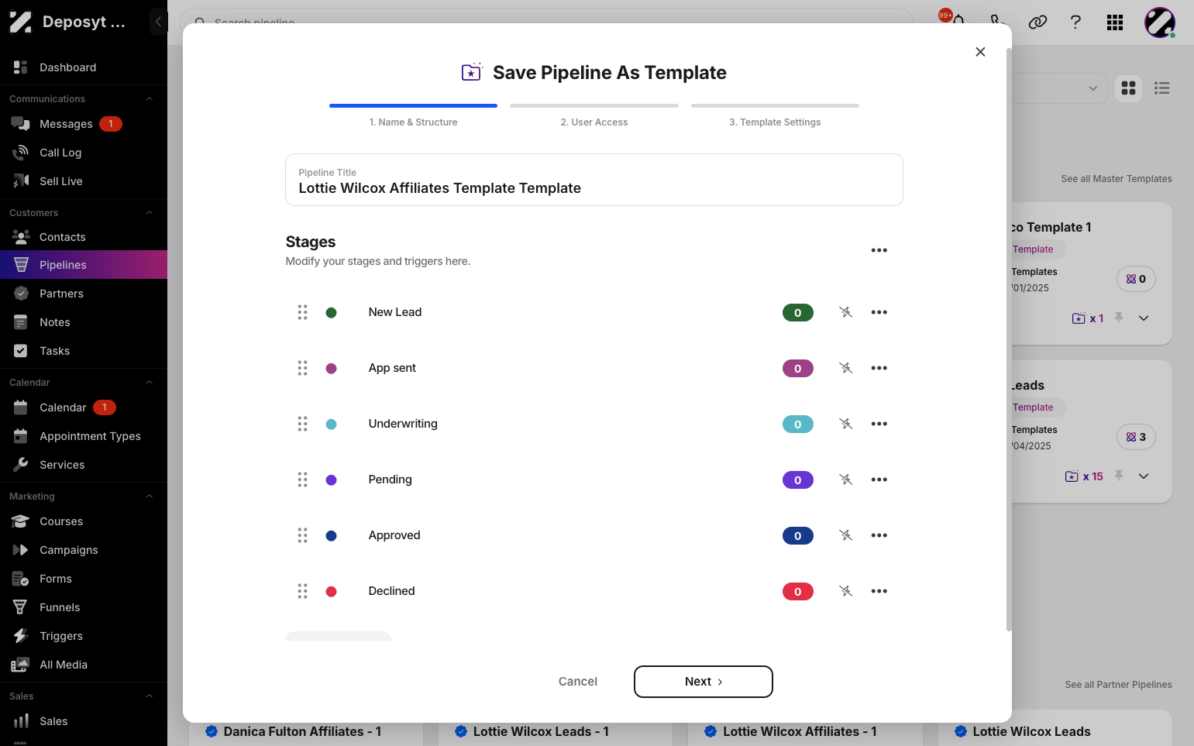Viewport: 1194px width, 746px height.
Task: Go to step 2 User Access
Action: [x=594, y=115]
